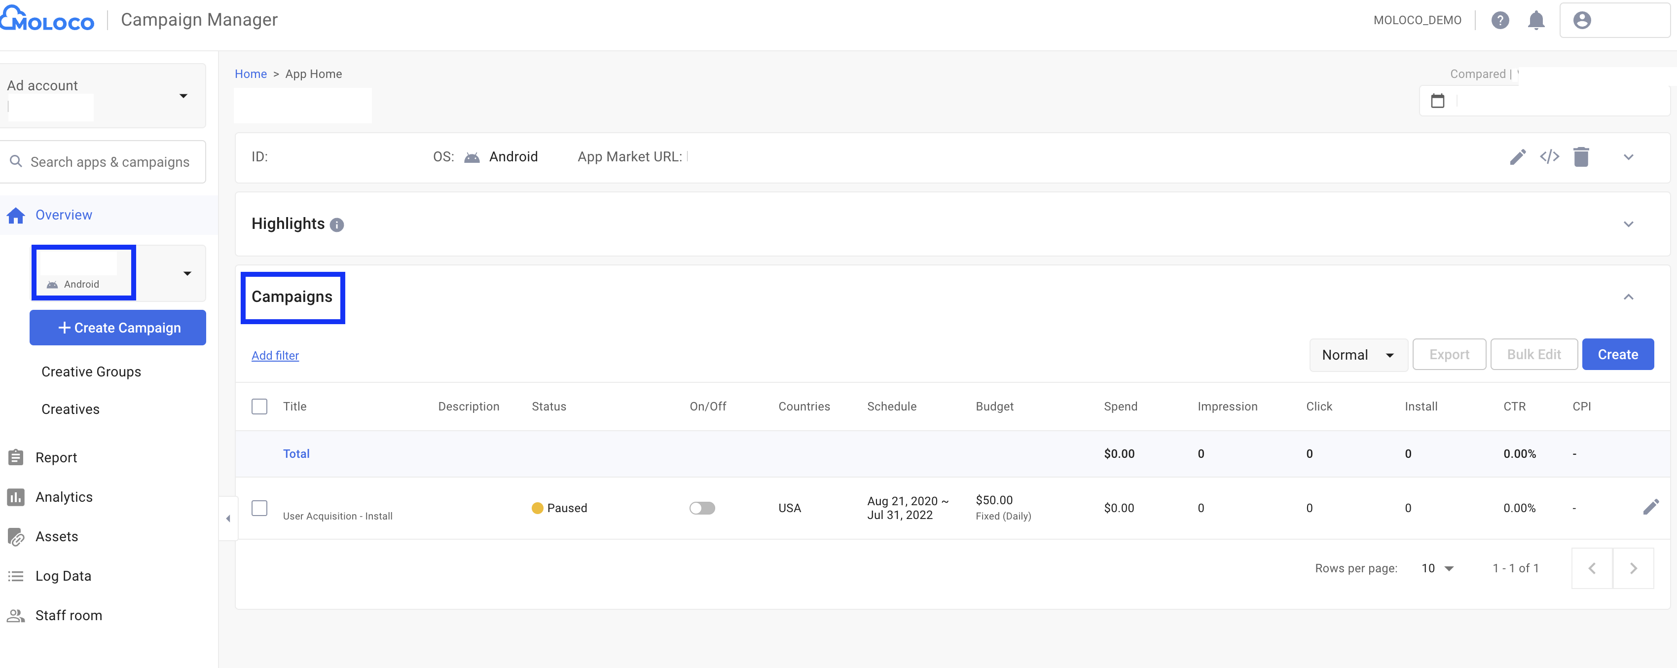
Task: Click the Search apps & campaigns field
Action: 109,162
